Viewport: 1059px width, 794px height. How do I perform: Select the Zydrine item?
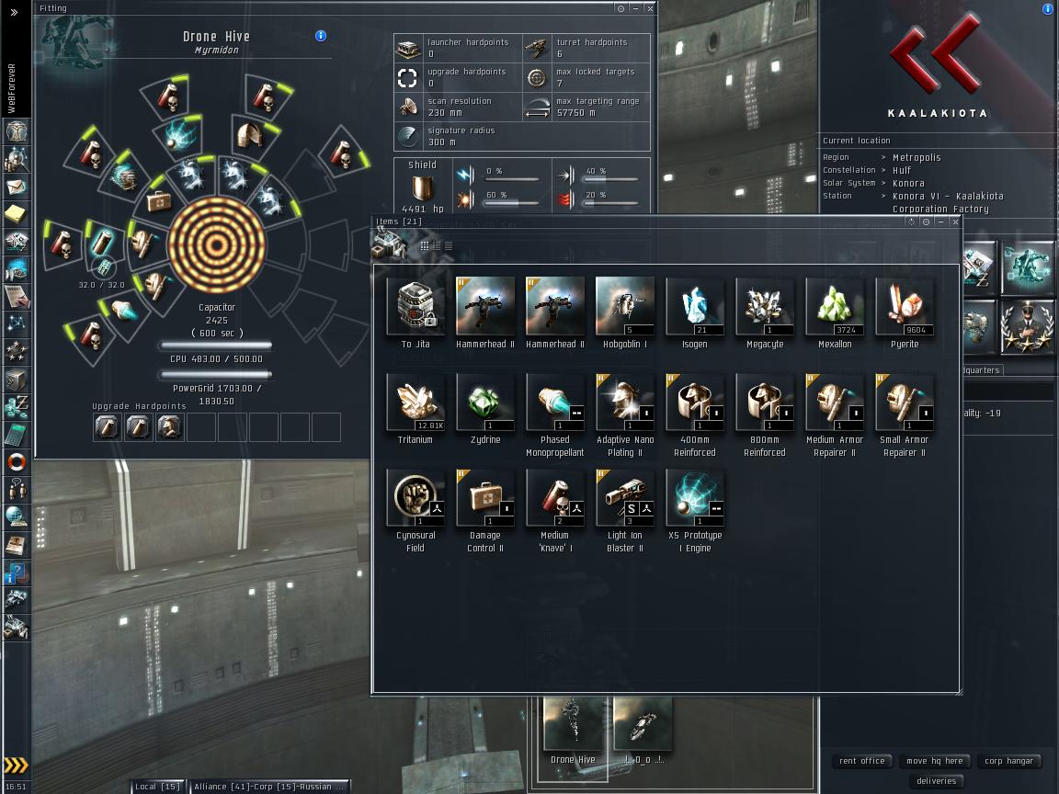485,408
